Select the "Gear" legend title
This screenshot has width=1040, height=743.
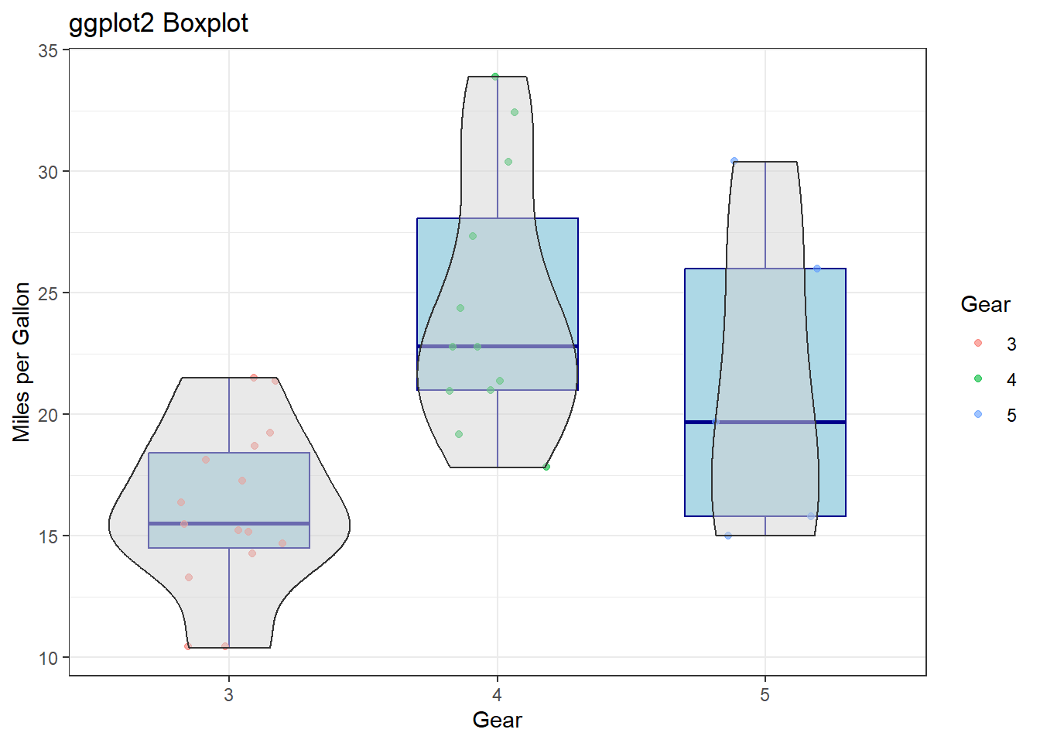coord(985,304)
